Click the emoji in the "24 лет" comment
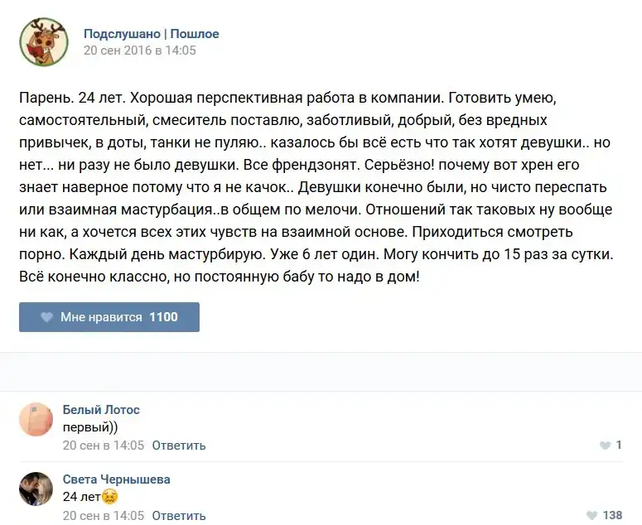 pyautogui.click(x=109, y=497)
